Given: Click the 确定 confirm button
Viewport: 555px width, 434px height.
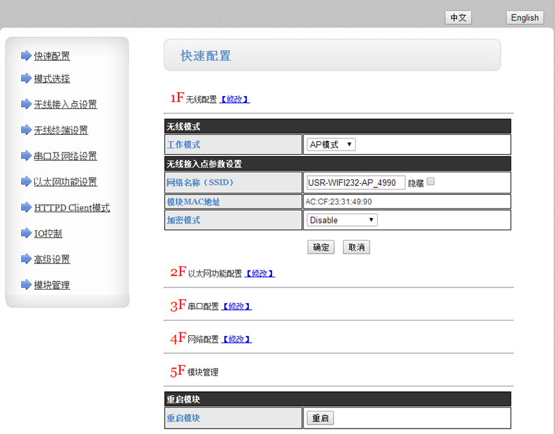Looking at the screenshot, I should [x=320, y=247].
